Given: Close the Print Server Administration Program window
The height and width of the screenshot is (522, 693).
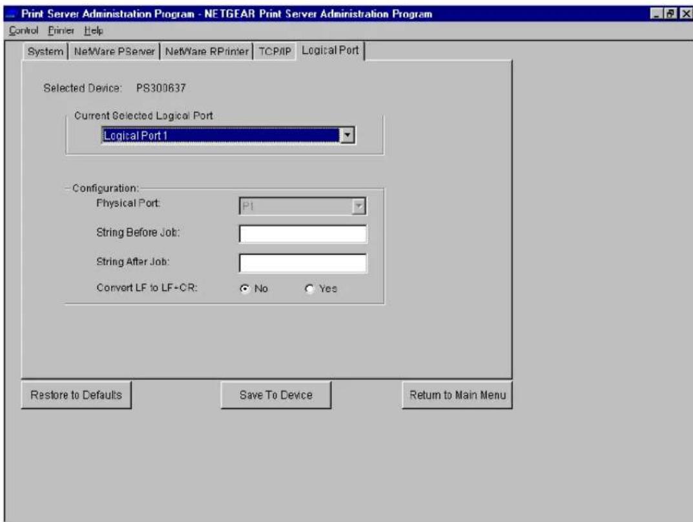Looking at the screenshot, I should [x=685, y=14].
